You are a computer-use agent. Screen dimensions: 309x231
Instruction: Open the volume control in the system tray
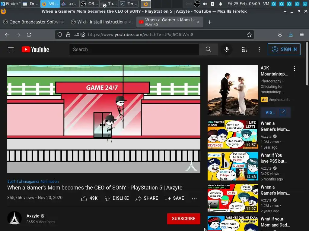[205, 4]
